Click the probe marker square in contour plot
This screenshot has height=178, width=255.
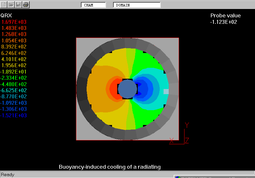point(166,92)
